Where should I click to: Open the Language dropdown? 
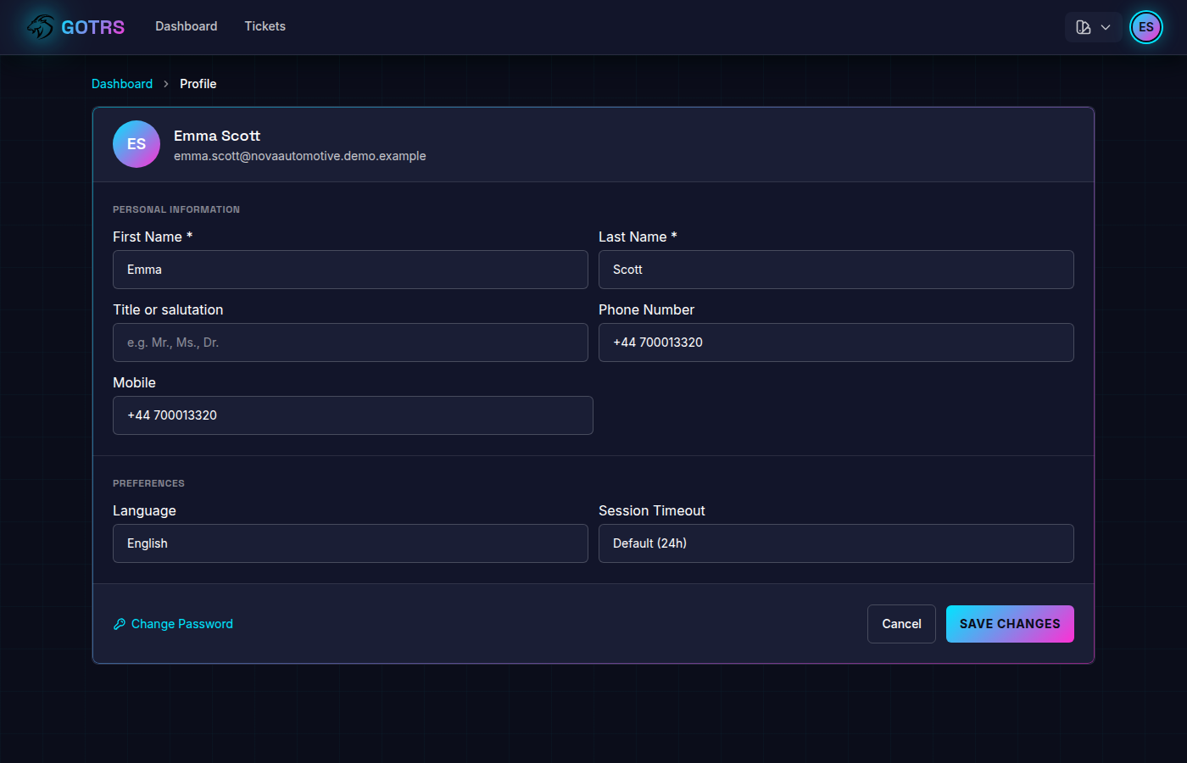click(350, 543)
